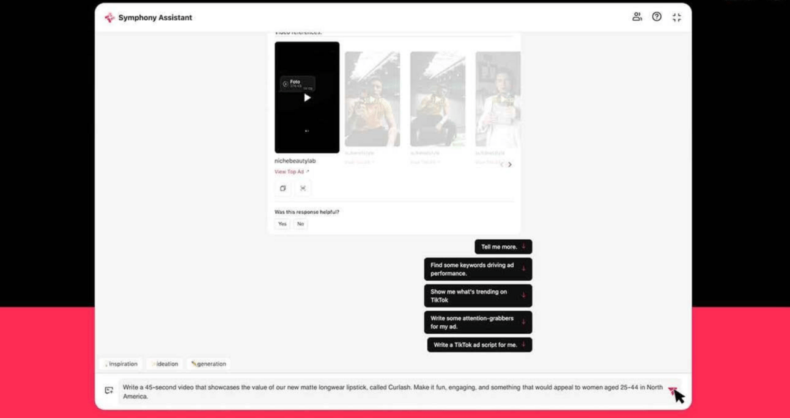Mark response helpful with Yes
Screen dimensions: 790x418
282,224
